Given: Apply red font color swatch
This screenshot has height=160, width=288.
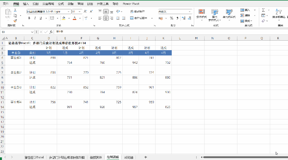Looking at the screenshot, I should point(75,18).
